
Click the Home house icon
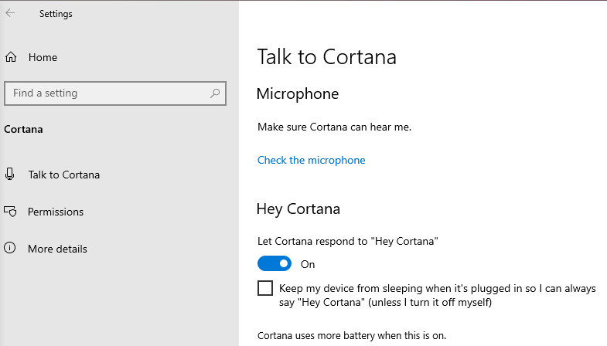(11, 57)
